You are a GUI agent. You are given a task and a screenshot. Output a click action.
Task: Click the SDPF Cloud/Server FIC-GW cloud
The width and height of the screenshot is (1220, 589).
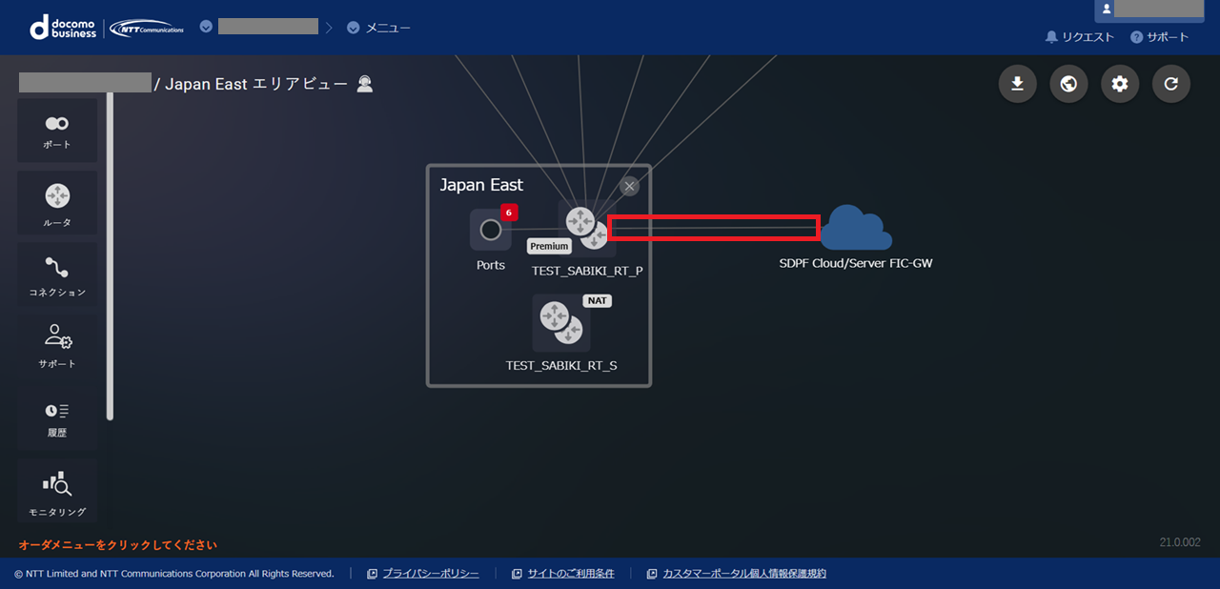pyautogui.click(x=856, y=229)
